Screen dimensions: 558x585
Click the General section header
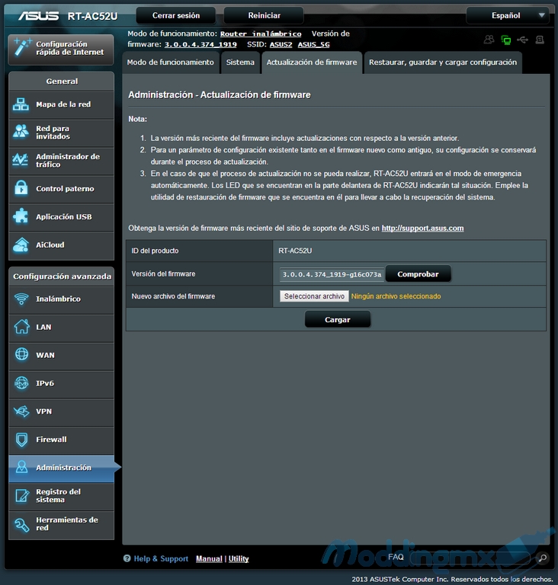click(x=62, y=82)
